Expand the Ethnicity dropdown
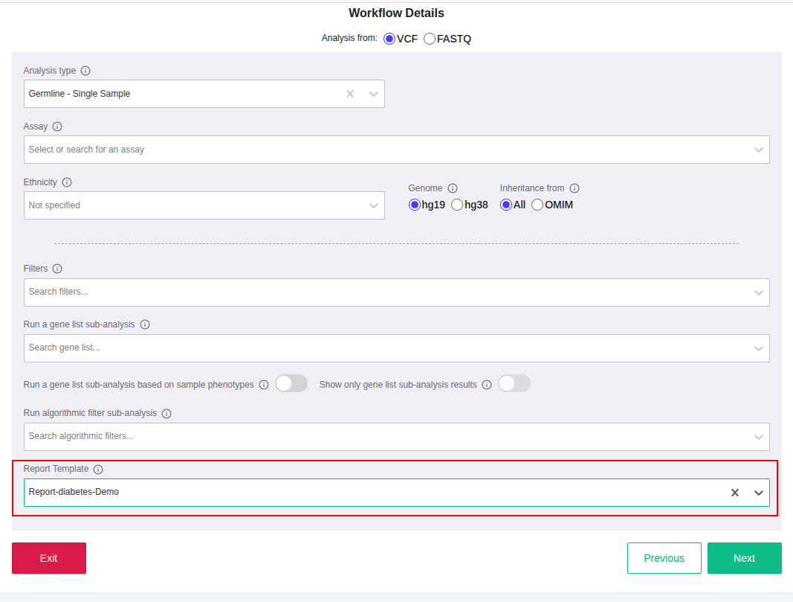 [374, 205]
